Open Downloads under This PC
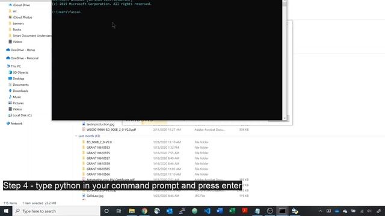The image size is (385, 216). click(x=20, y=91)
